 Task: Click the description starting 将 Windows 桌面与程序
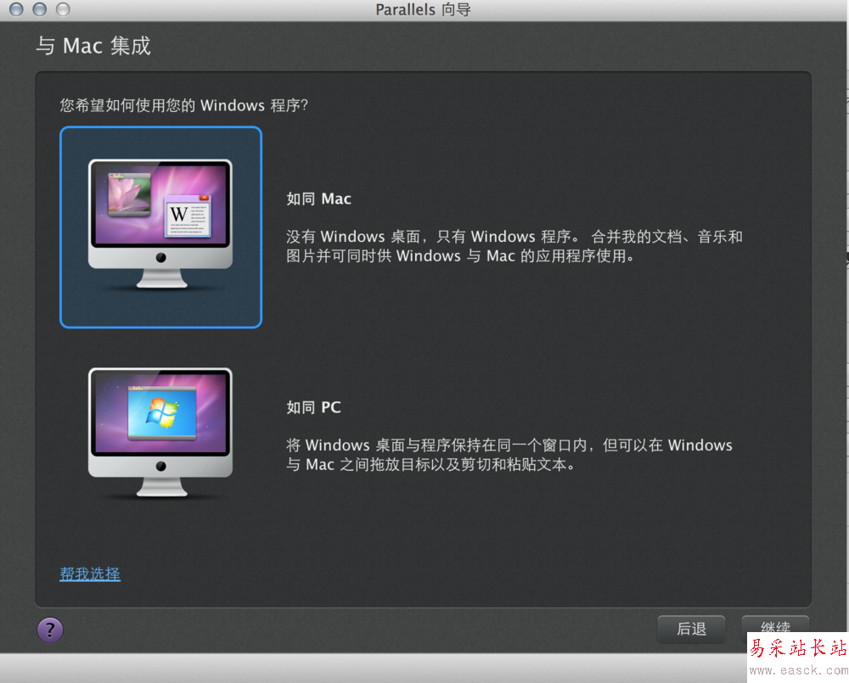pyautogui.click(x=509, y=455)
